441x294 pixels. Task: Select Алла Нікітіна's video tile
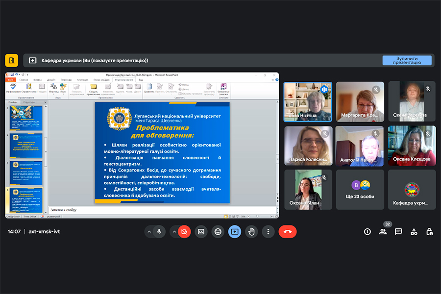(308, 102)
